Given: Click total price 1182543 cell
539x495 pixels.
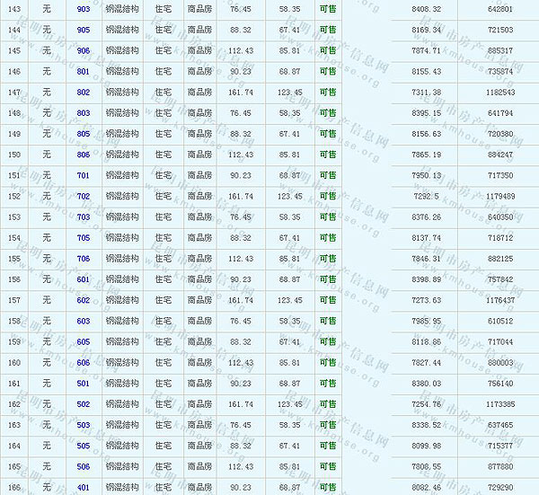Looking at the screenshot, I should click(x=499, y=93).
